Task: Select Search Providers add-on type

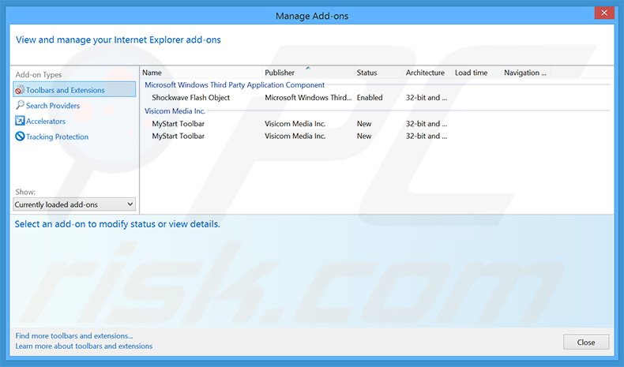Action: click(x=53, y=106)
